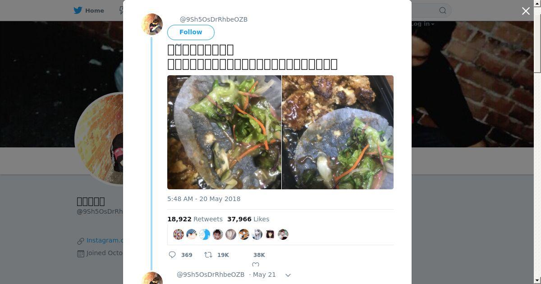Open the tweet author's avatar at top
The height and width of the screenshot is (284, 541).
click(x=152, y=24)
